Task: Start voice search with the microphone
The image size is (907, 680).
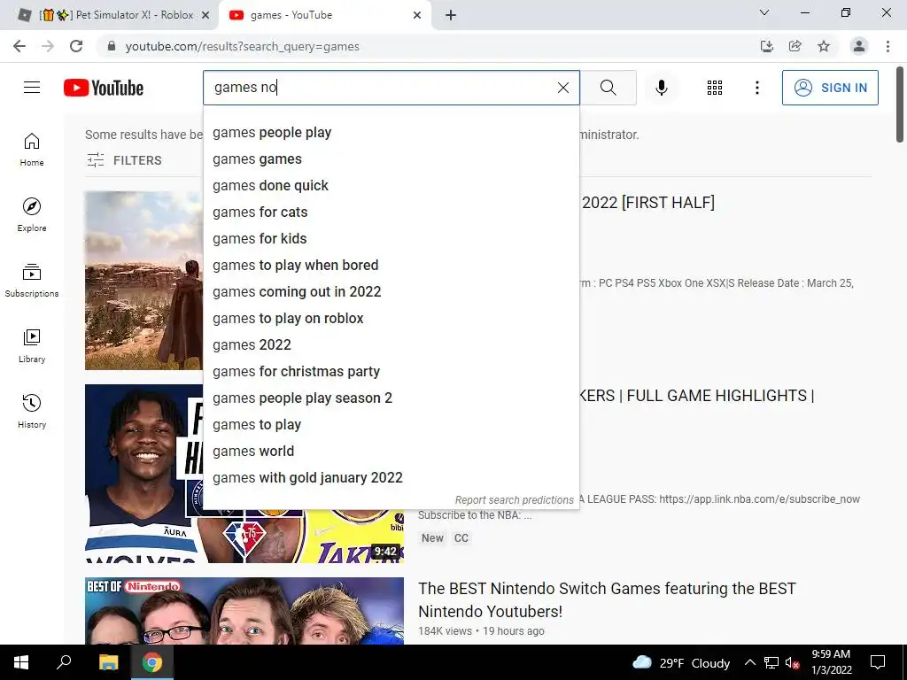Action: coord(662,88)
